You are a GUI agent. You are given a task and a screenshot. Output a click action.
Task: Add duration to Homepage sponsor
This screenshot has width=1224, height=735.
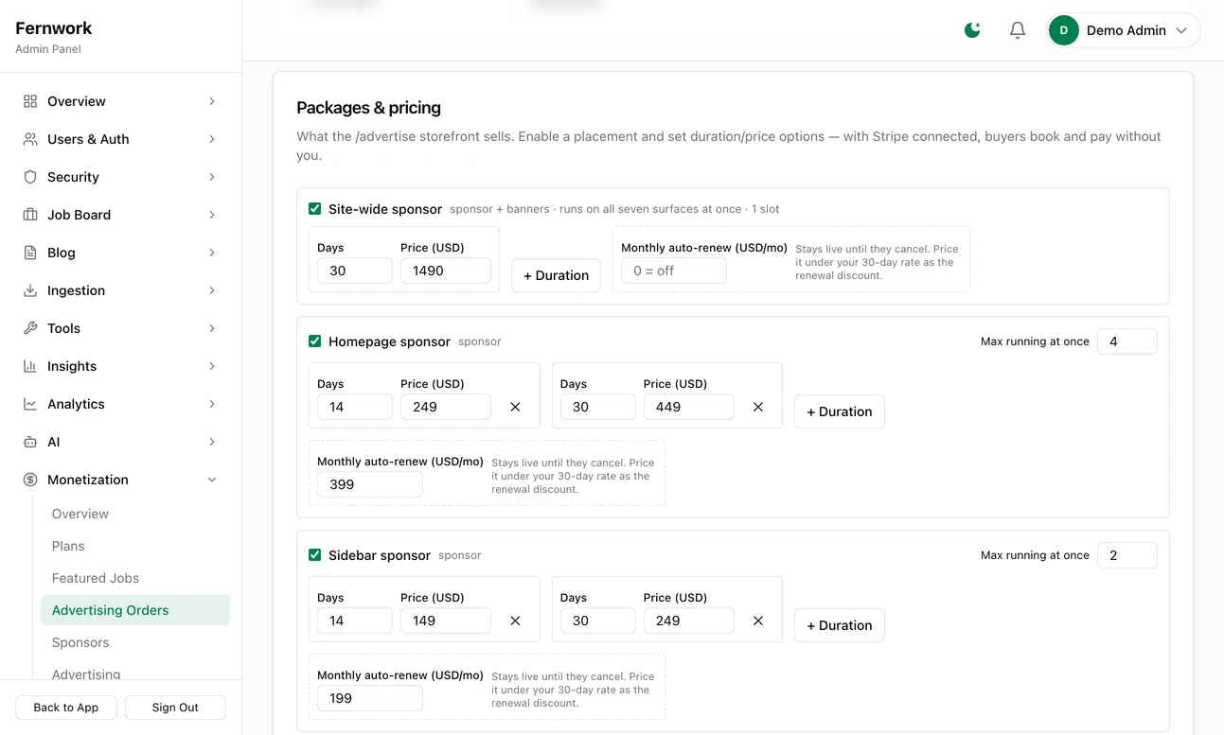pyautogui.click(x=839, y=411)
